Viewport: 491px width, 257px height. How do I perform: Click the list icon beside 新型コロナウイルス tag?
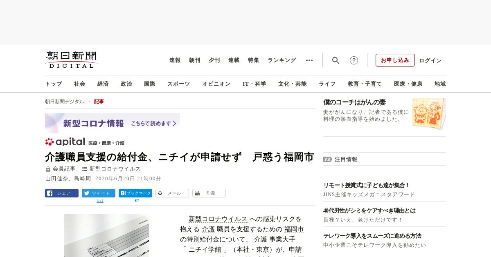[x=84, y=169]
